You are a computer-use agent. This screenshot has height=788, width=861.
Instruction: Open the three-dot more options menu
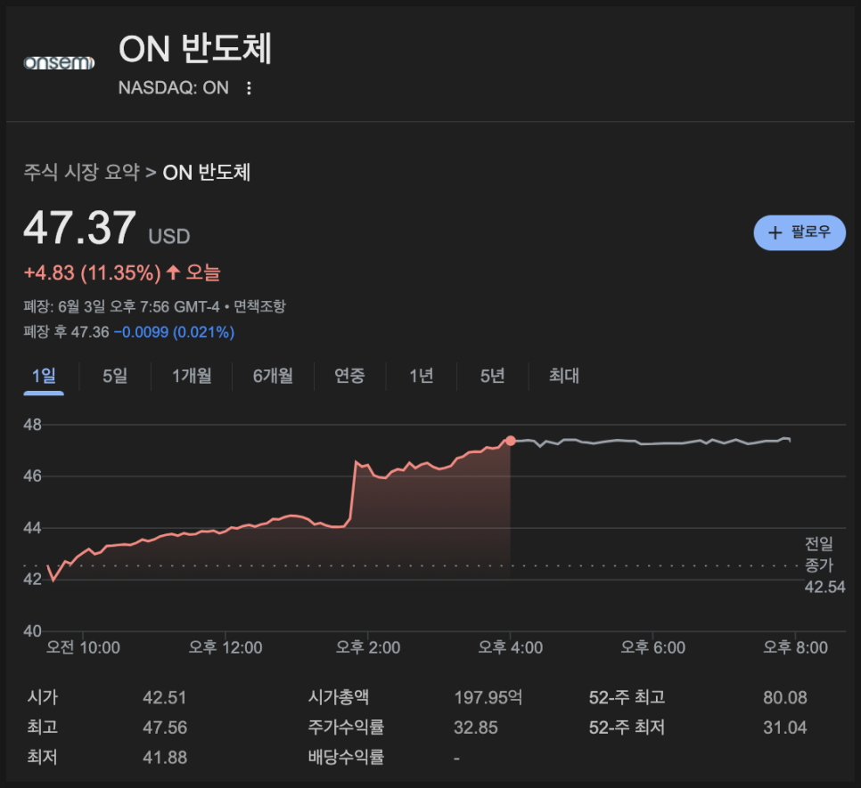(x=249, y=88)
